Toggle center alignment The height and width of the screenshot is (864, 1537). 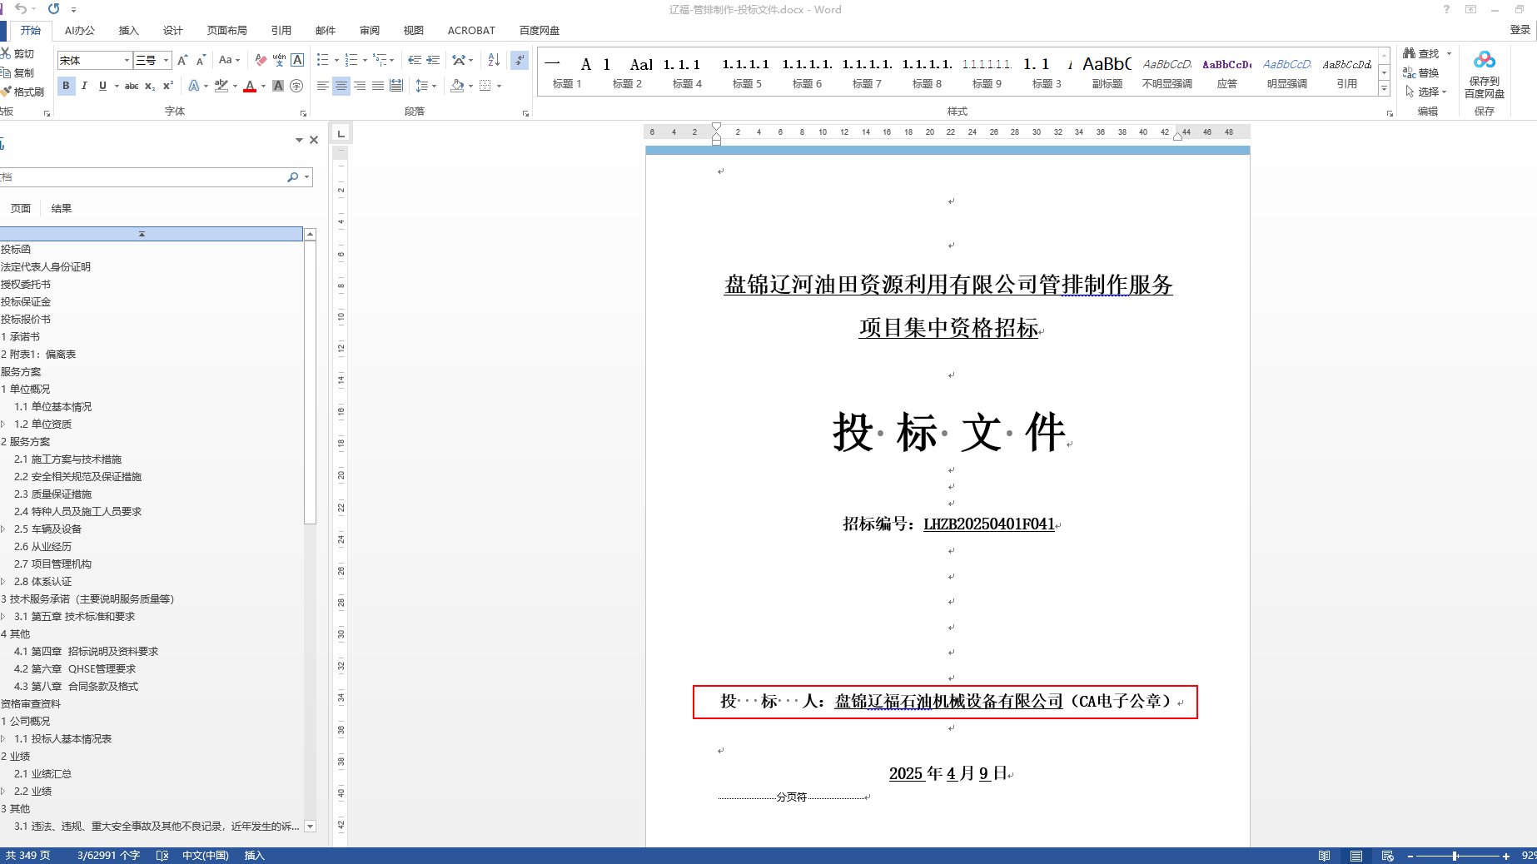(x=341, y=86)
